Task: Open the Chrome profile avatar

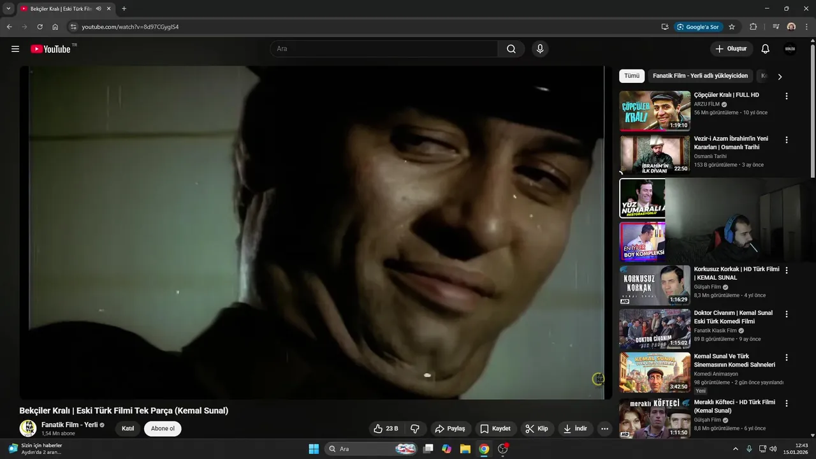Action: 791,27
